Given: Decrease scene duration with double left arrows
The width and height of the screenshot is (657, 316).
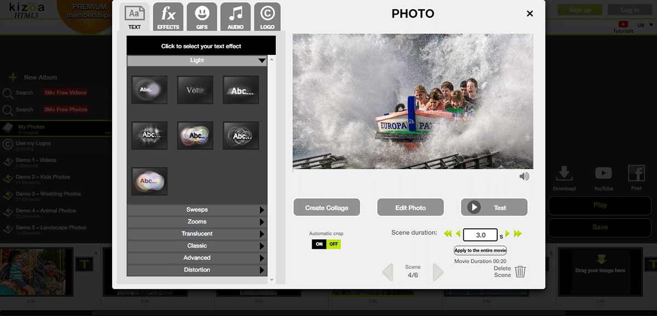Looking at the screenshot, I should [448, 234].
